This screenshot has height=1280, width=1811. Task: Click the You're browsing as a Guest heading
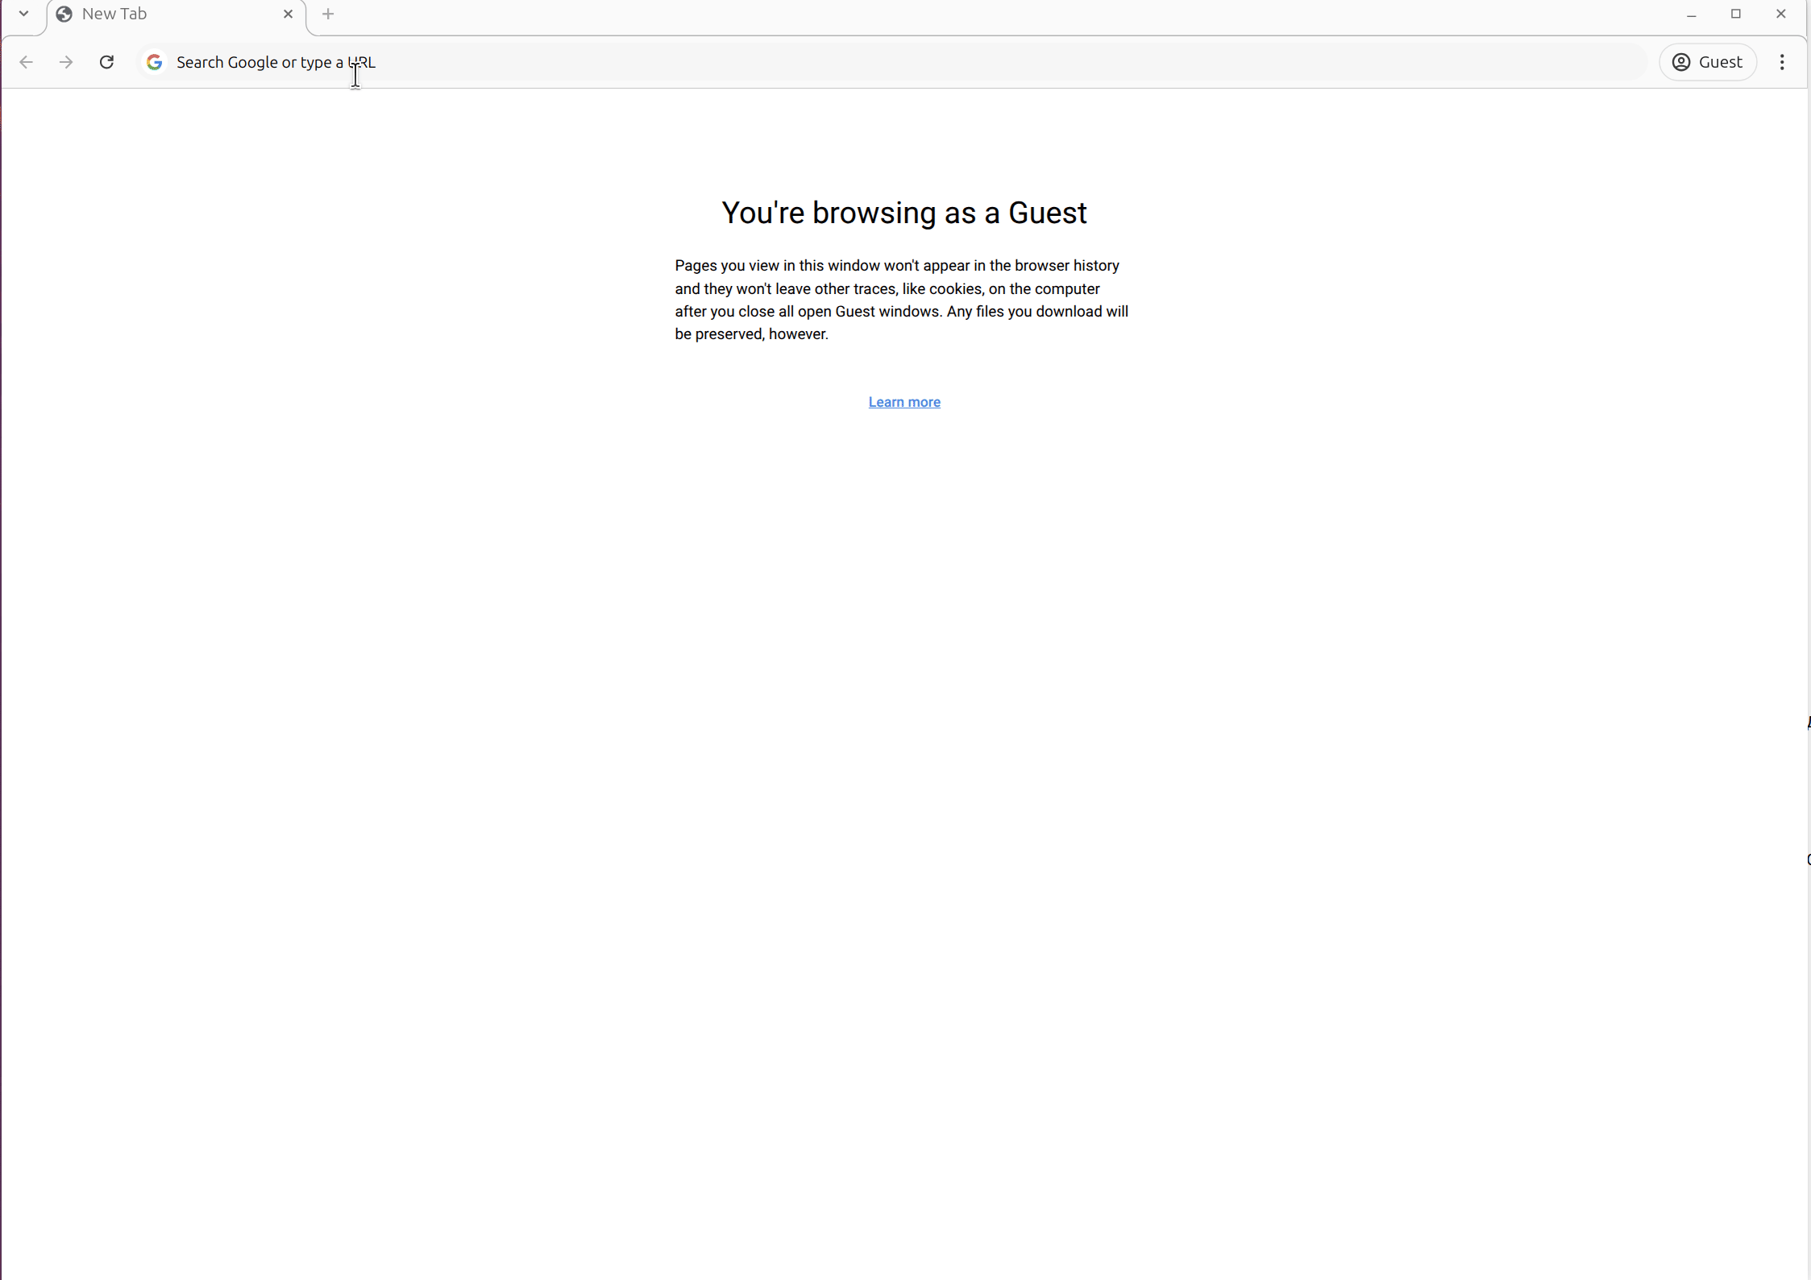[x=903, y=213]
